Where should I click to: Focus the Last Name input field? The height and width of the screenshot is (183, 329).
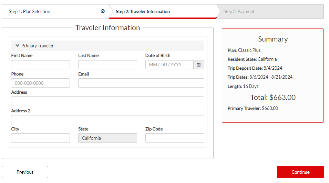107,65
